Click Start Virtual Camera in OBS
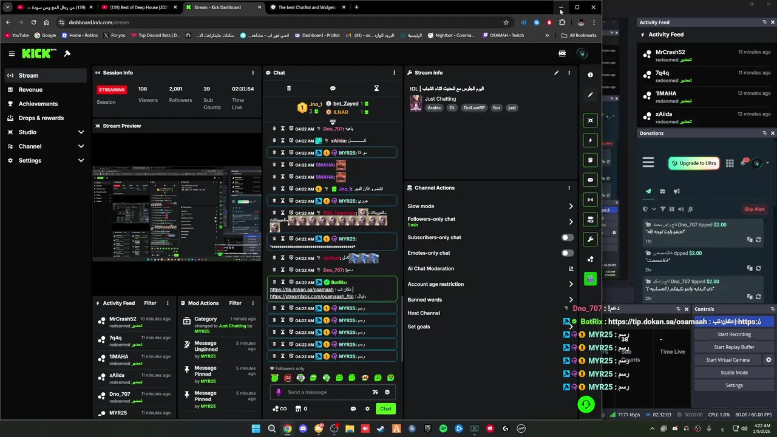 tap(728, 360)
